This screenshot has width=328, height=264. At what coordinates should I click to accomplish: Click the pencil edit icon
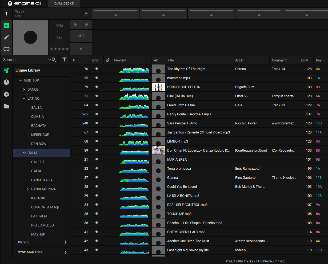pyautogui.click(x=6, y=37)
